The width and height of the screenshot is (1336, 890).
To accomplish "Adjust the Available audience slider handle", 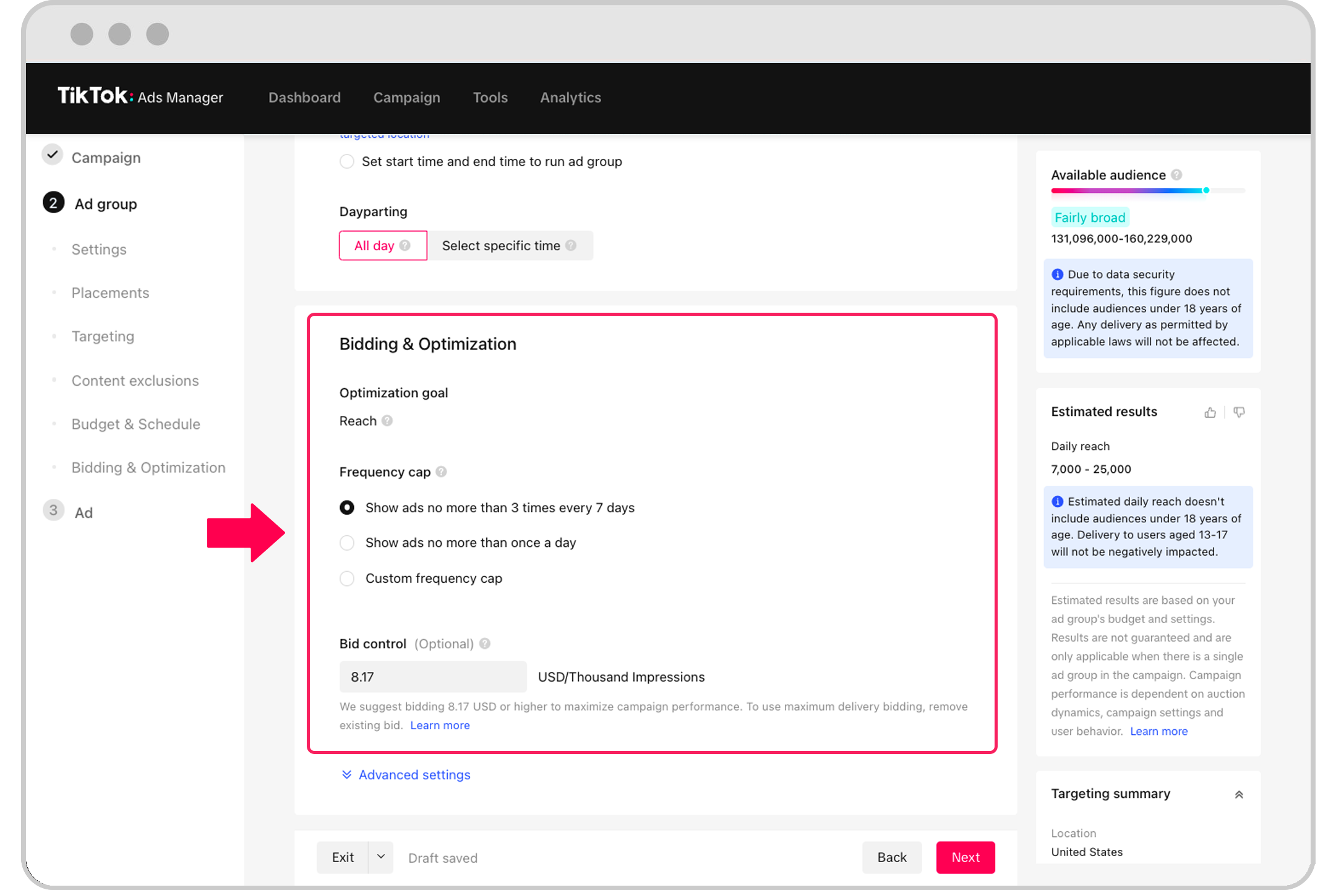I will (1205, 191).
